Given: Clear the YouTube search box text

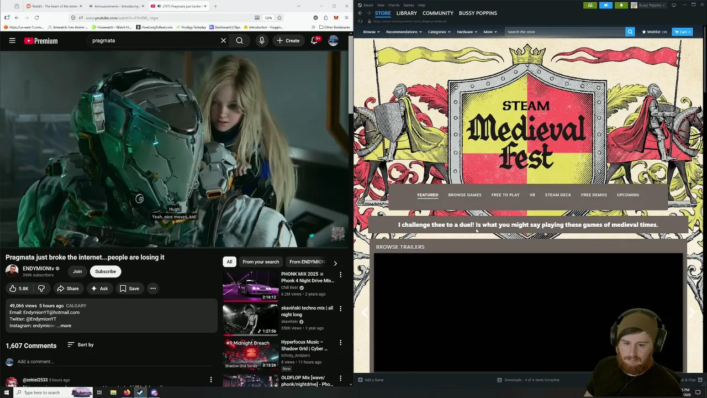Looking at the screenshot, I should (x=223, y=40).
